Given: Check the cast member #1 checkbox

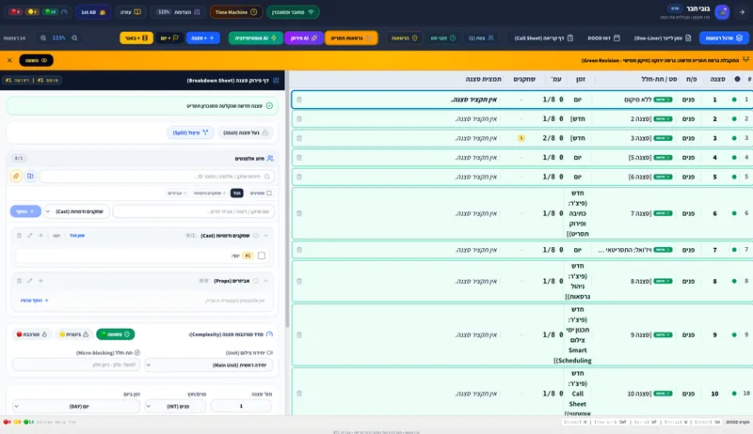Looking at the screenshot, I should 262,256.
